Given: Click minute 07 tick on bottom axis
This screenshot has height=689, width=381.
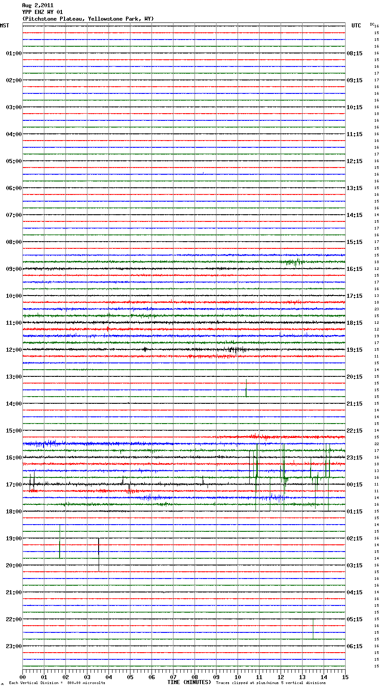Looking at the screenshot, I should tap(173, 677).
